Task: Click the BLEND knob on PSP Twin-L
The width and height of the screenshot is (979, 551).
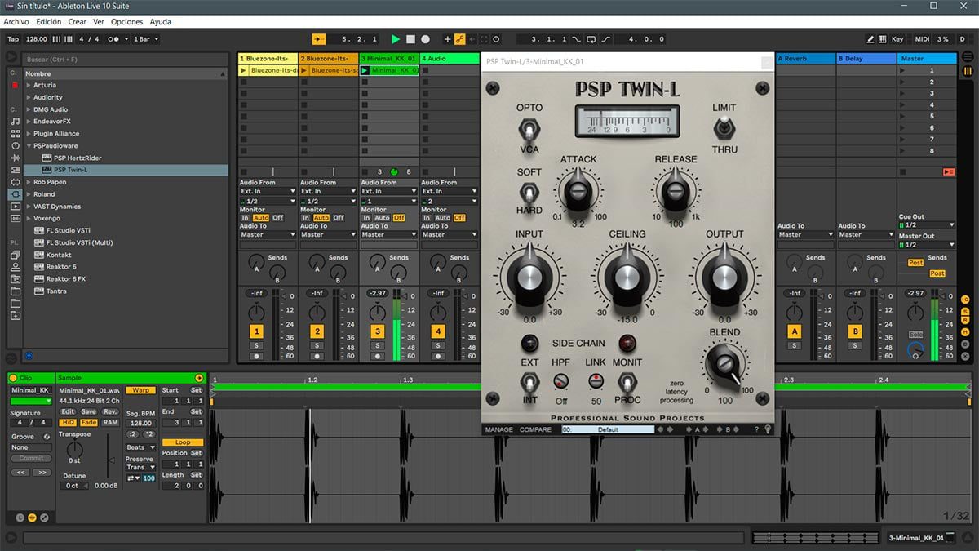Action: (x=724, y=364)
